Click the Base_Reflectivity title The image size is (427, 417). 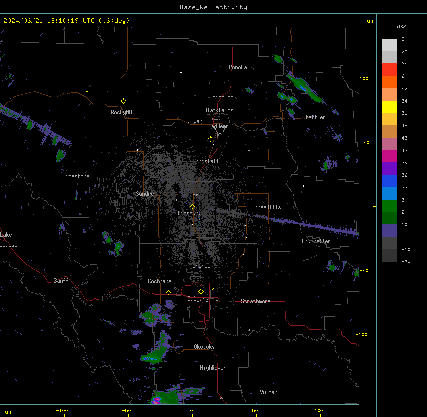(213, 7)
